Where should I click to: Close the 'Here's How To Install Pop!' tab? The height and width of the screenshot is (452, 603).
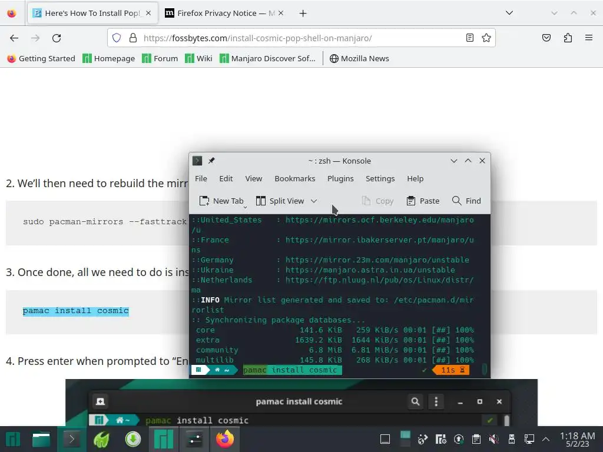pyautogui.click(x=148, y=13)
